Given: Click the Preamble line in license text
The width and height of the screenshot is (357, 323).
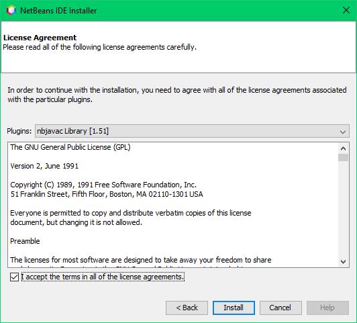Looking at the screenshot, I should (x=25, y=241).
